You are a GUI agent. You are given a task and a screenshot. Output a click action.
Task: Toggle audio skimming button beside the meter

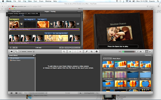tap(120, 52)
